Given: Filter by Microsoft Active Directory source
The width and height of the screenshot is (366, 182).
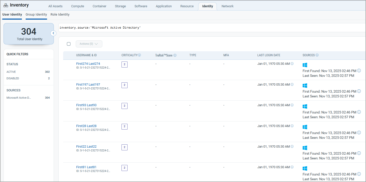Looking at the screenshot, I should point(19,98).
